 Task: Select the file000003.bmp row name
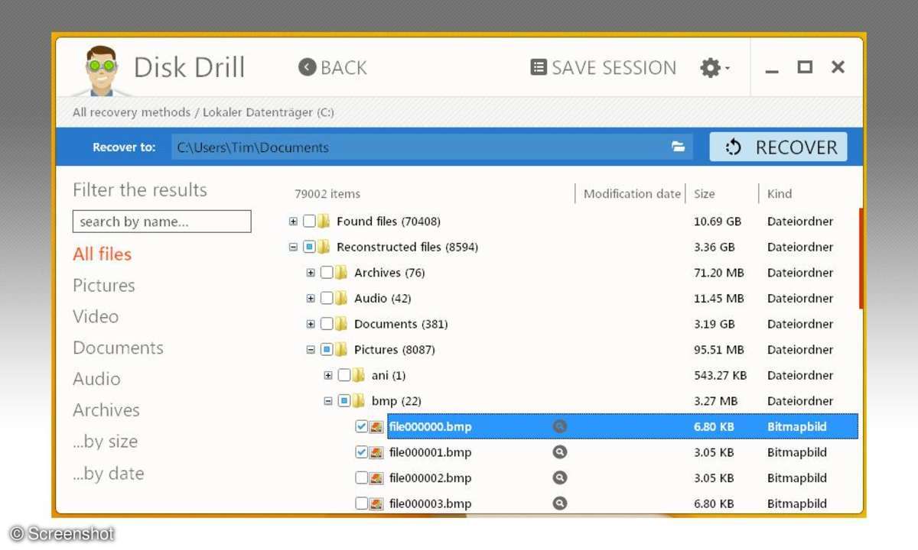(x=430, y=503)
